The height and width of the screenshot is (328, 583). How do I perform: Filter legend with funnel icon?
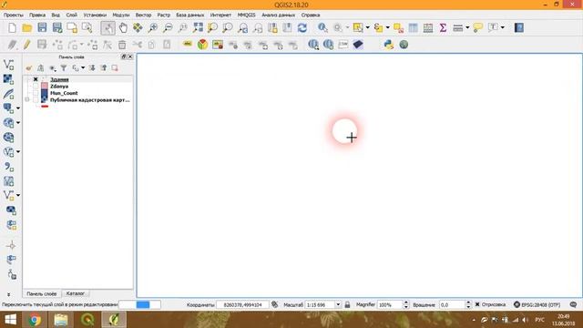click(64, 68)
